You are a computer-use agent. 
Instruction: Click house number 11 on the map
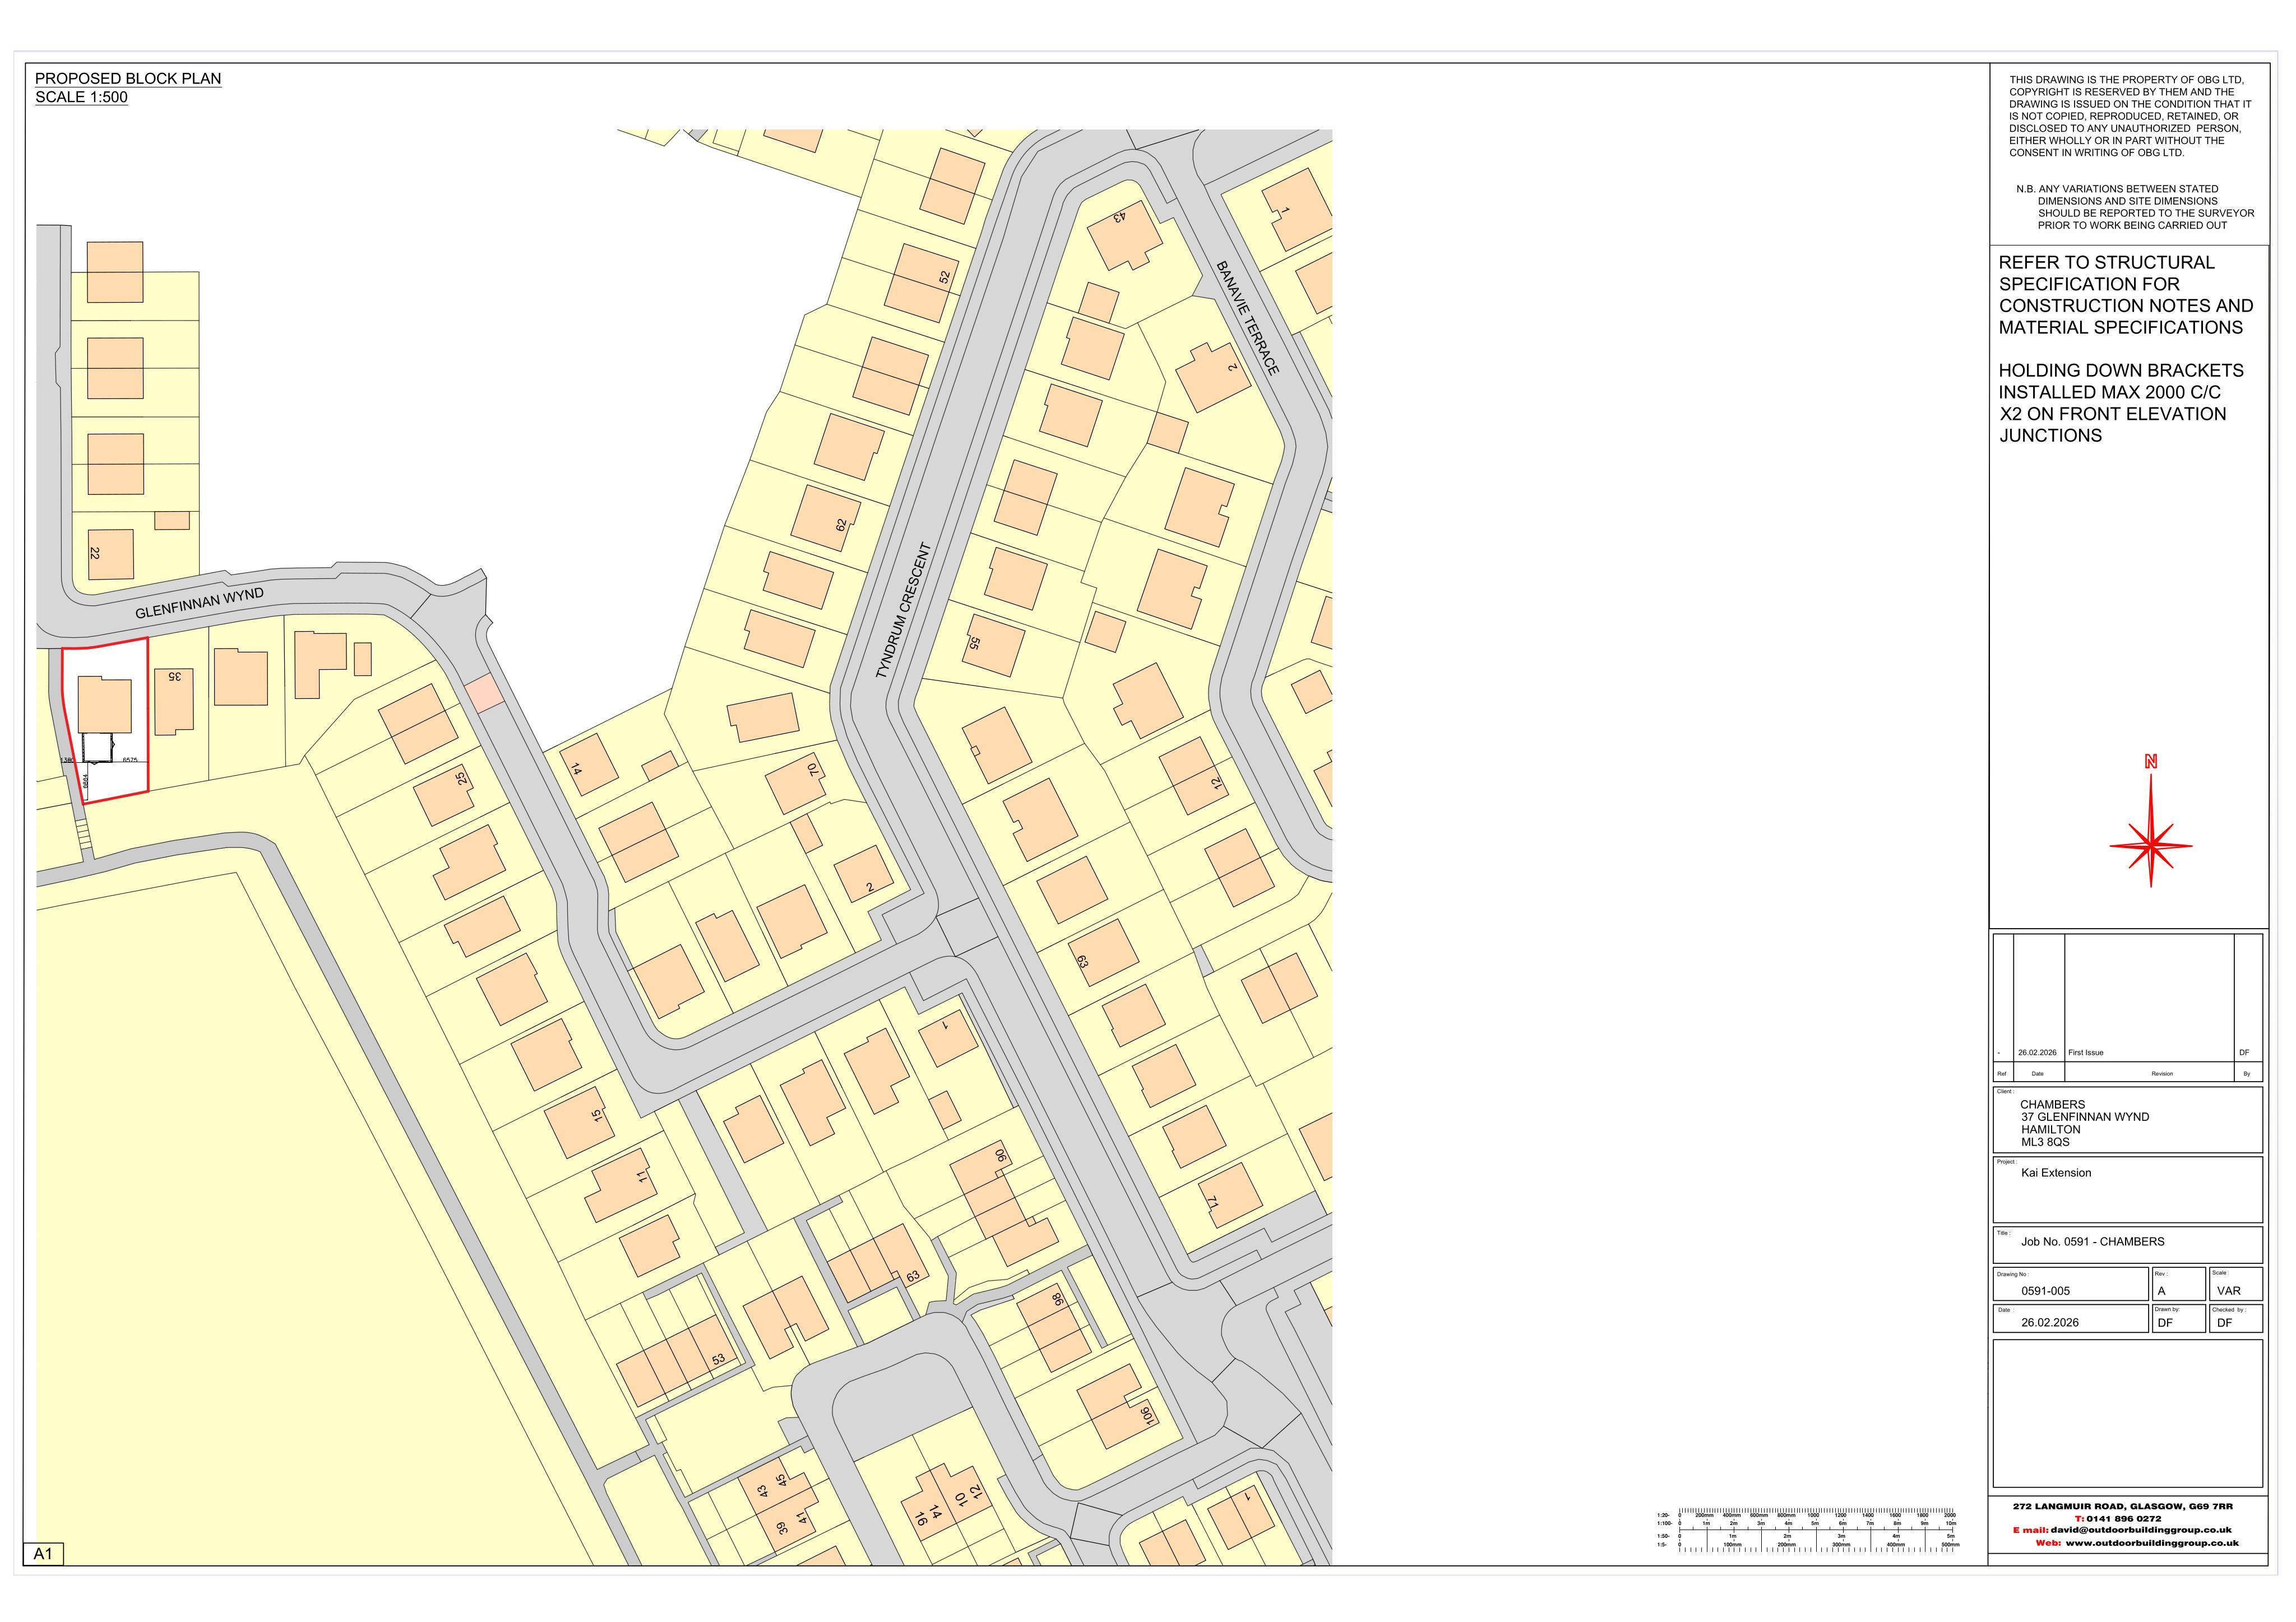[x=642, y=1177]
